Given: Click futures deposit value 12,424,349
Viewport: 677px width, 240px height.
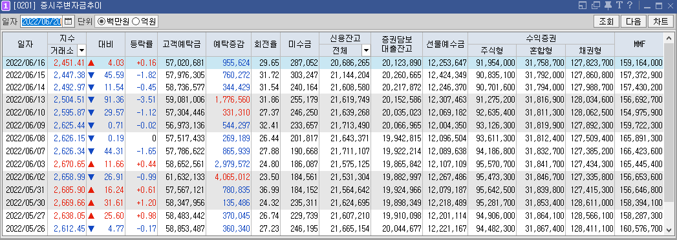Looking at the screenshot, I should (447, 75).
